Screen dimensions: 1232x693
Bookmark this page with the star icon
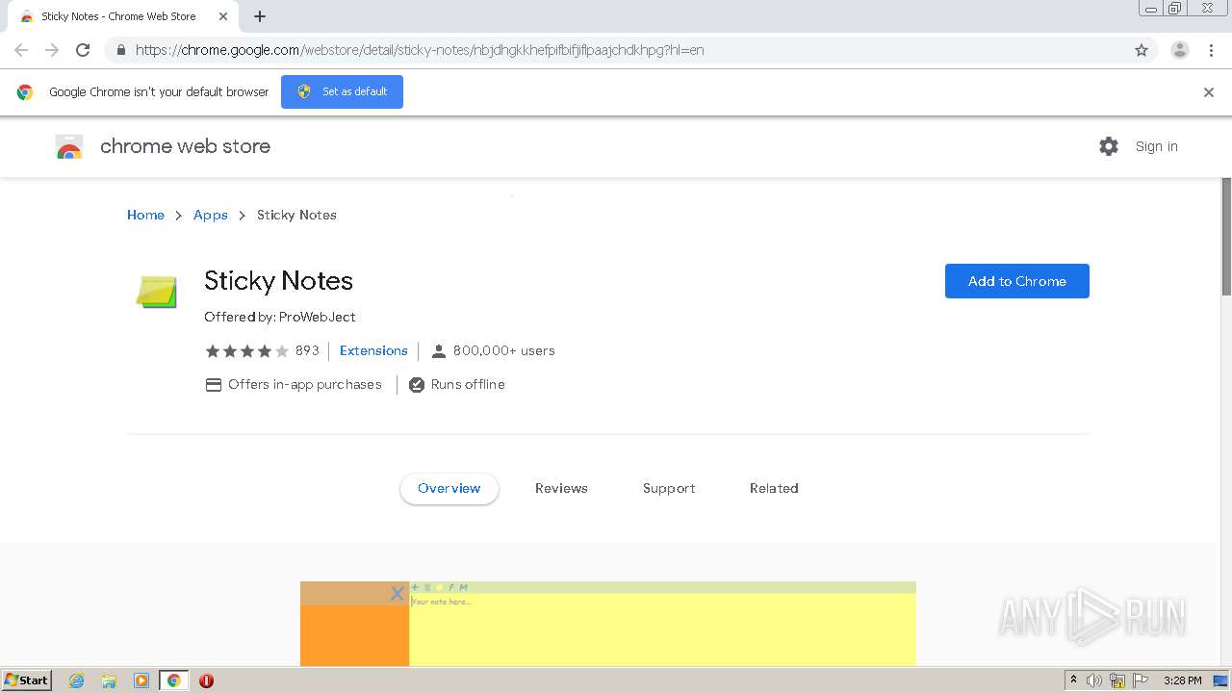click(x=1142, y=50)
